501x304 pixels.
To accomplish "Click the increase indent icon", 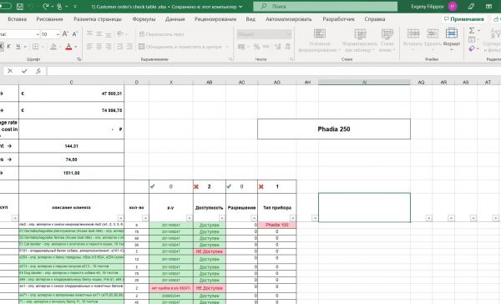I will click(129, 47).
